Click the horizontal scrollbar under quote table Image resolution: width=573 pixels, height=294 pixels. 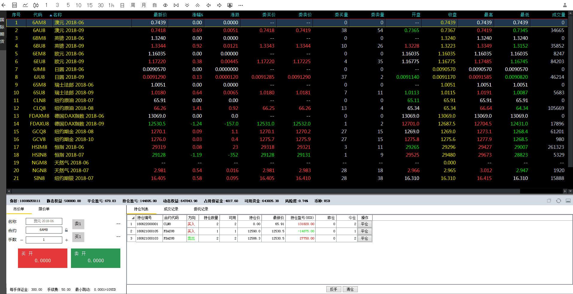pyautogui.click(x=266, y=191)
